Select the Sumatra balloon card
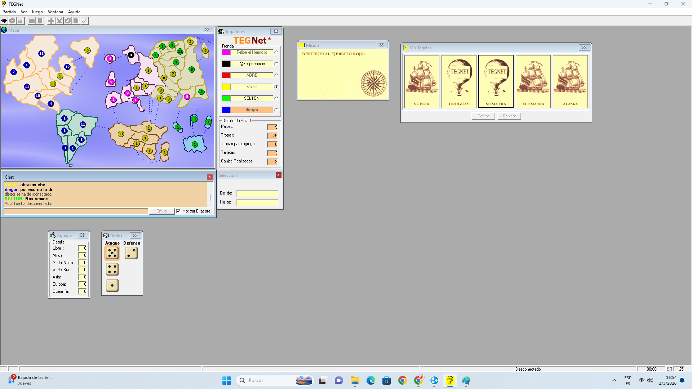The width and height of the screenshot is (692, 389). point(496,81)
